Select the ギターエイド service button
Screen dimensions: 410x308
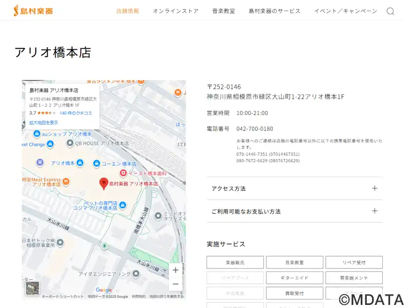(x=295, y=278)
